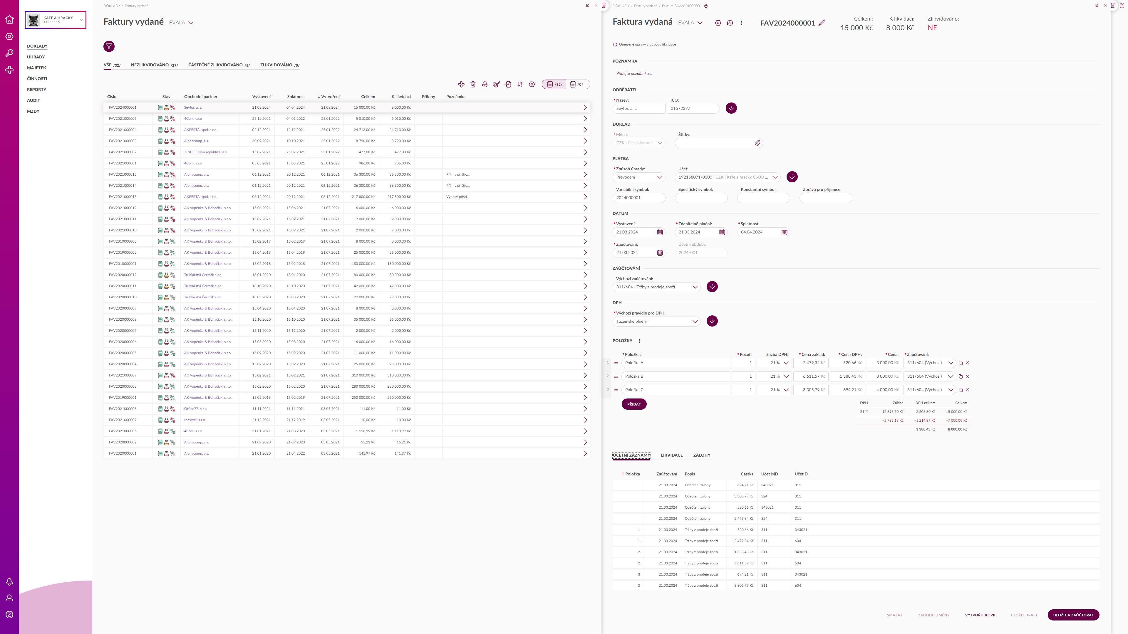The image size is (1128, 634).
Task: Open calendar for Vystavení date
Action: pos(660,232)
